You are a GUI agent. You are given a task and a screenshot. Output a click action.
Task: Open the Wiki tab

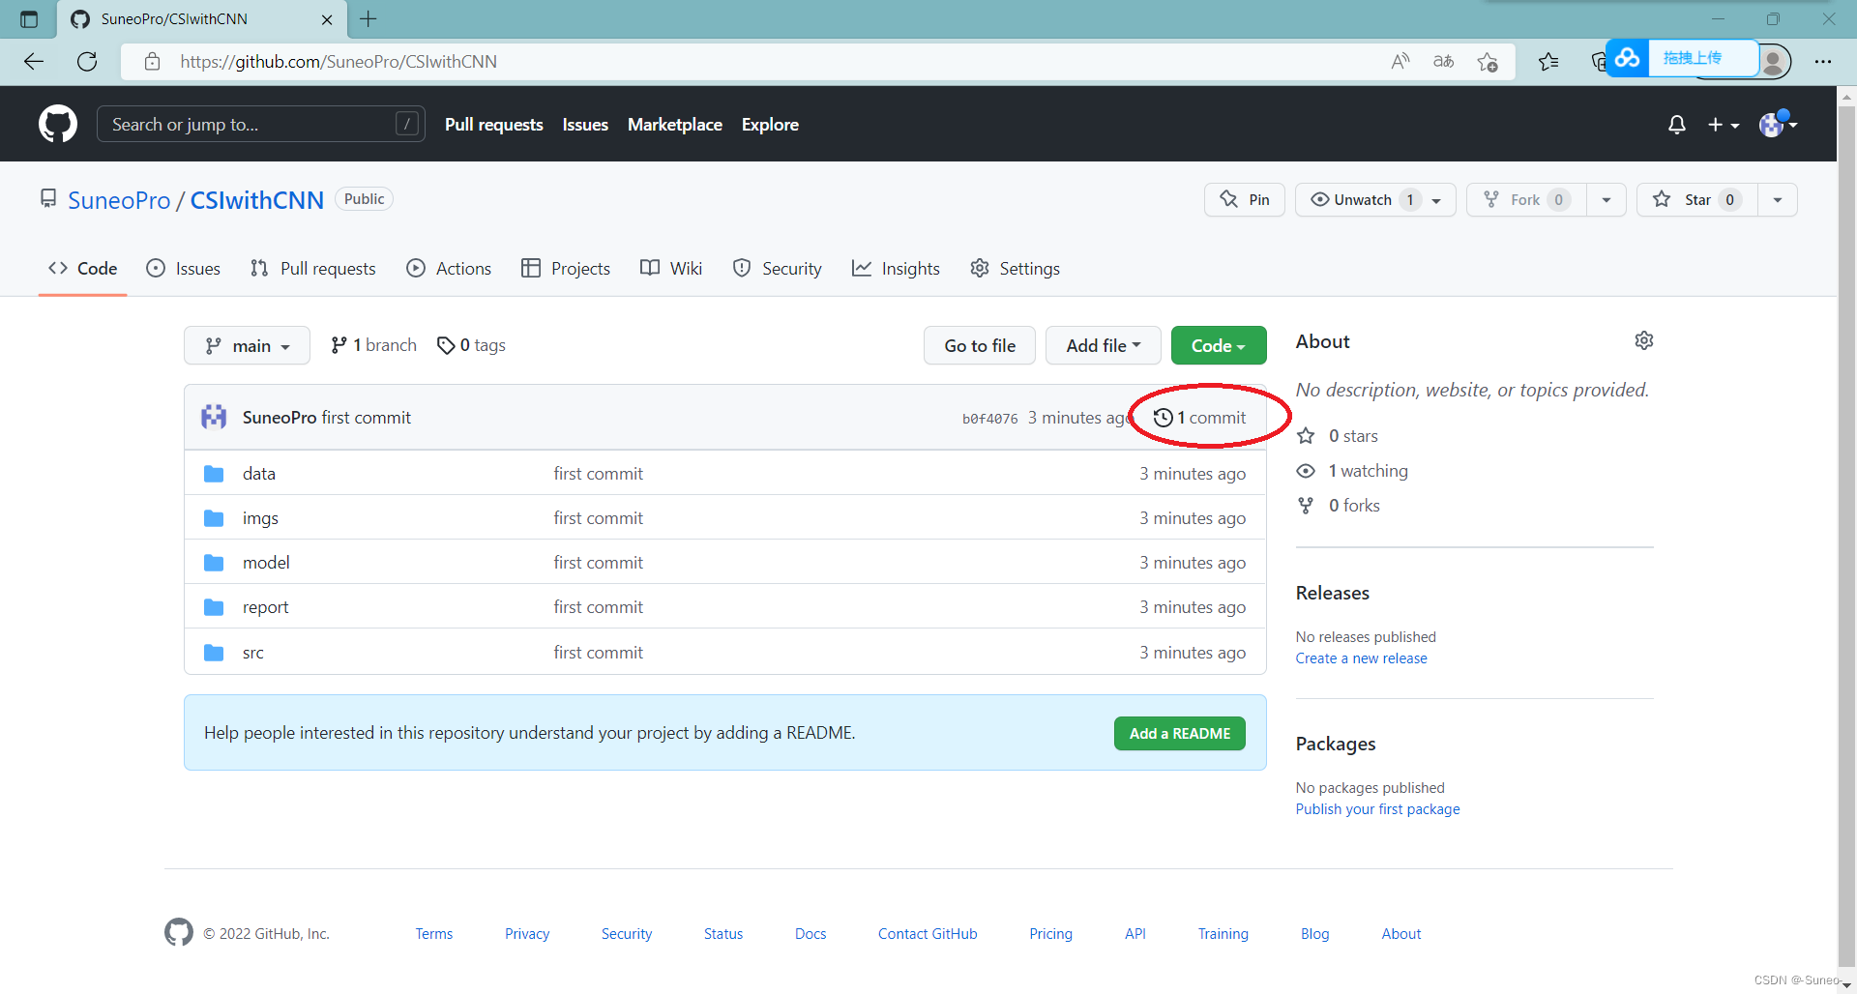[x=671, y=269]
